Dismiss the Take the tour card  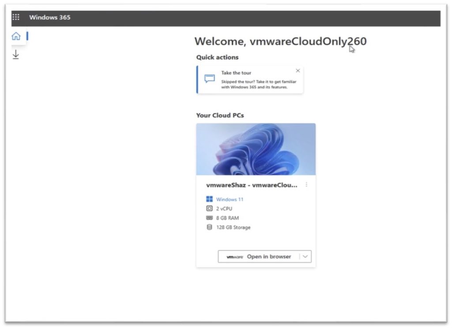[298, 71]
